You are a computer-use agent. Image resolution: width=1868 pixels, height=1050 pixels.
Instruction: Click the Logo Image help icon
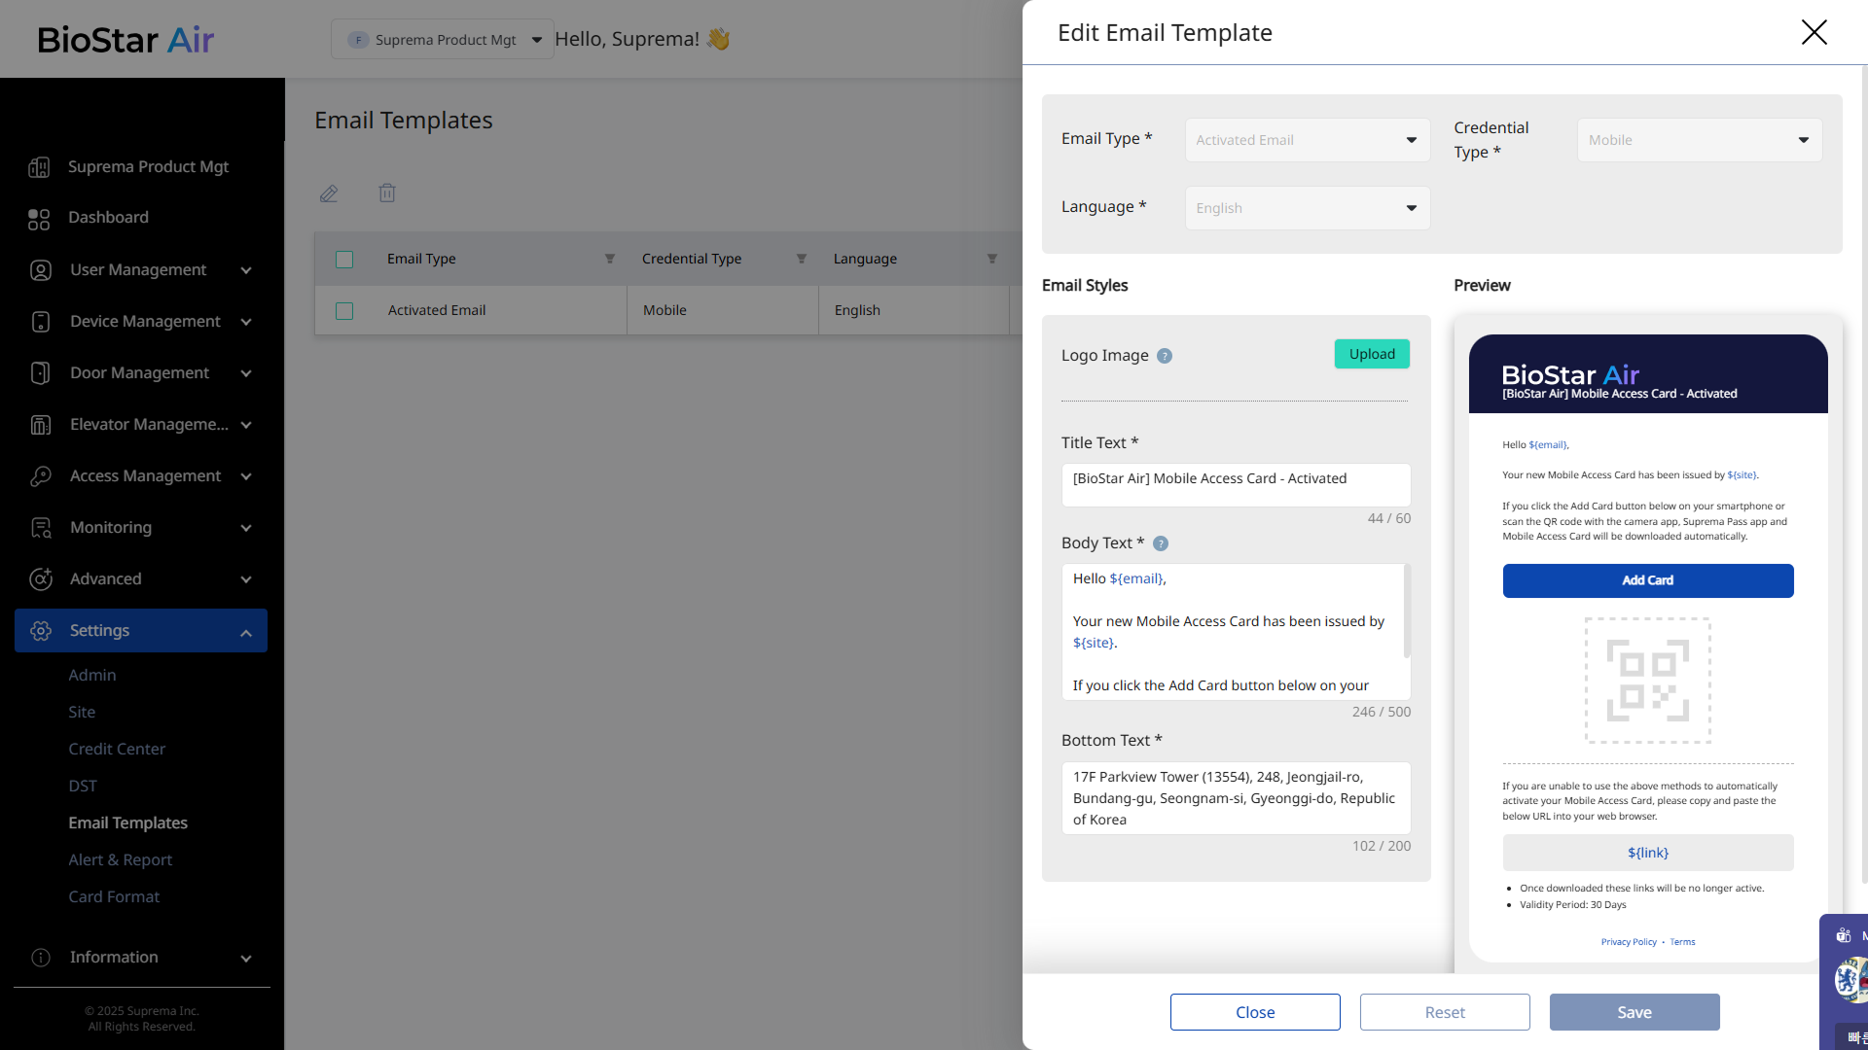point(1165,356)
